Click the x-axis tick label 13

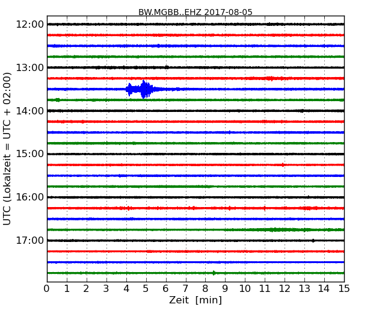(304, 289)
